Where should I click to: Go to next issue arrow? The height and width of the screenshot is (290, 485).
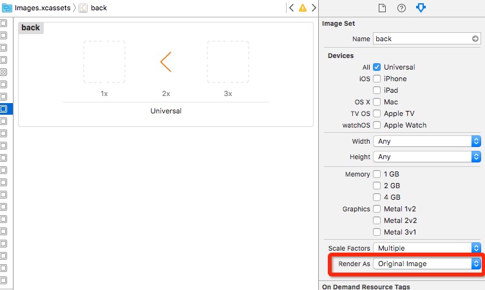tap(314, 8)
